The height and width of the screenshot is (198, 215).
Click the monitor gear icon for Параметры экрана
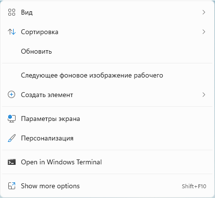click(12, 119)
